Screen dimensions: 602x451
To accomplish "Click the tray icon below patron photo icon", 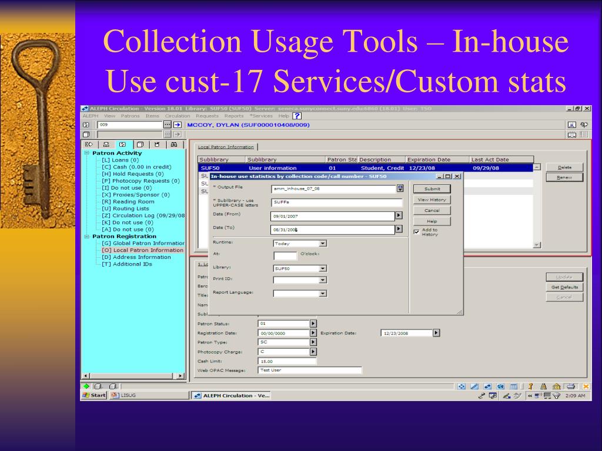I will click(x=571, y=134).
